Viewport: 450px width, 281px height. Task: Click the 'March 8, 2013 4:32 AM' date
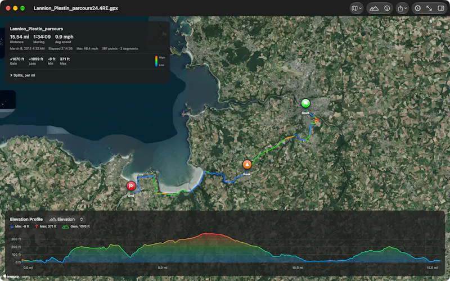(27, 49)
